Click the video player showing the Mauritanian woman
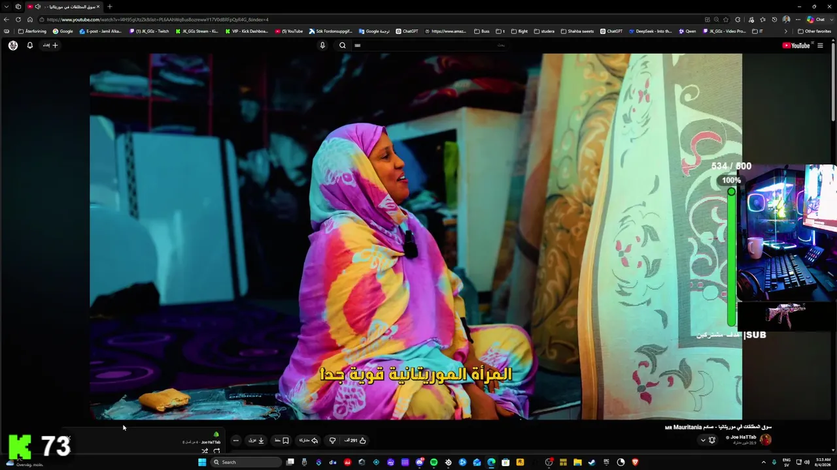Viewport: 837px width, 470px height. (x=416, y=236)
